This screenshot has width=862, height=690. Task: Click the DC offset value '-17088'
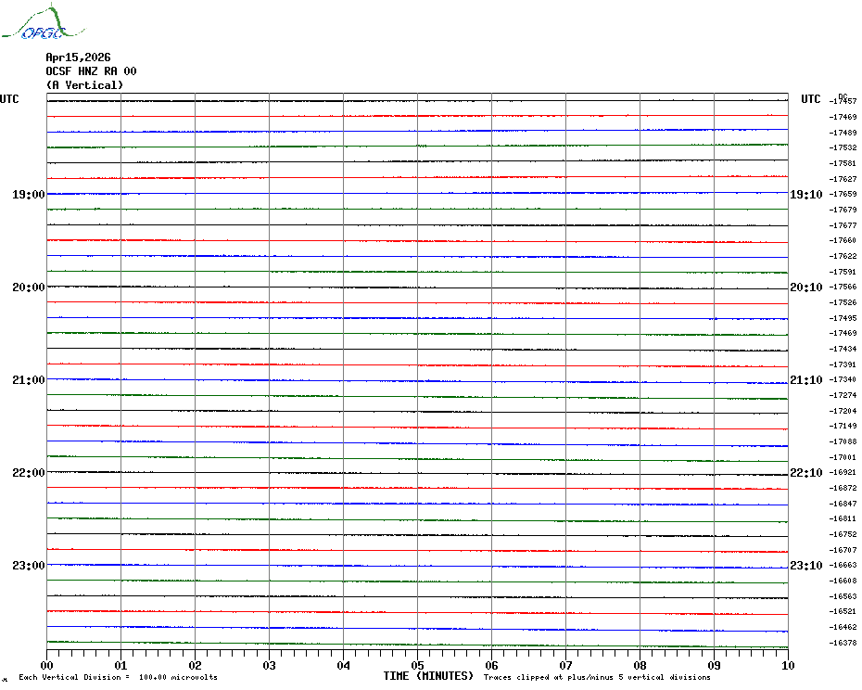click(843, 441)
